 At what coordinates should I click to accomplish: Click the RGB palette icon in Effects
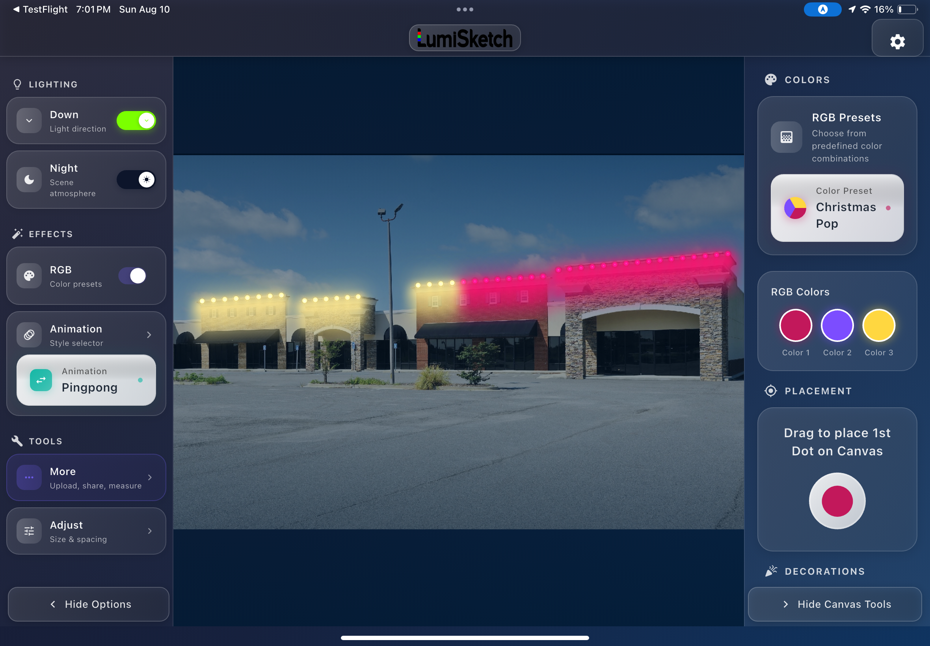(x=28, y=276)
